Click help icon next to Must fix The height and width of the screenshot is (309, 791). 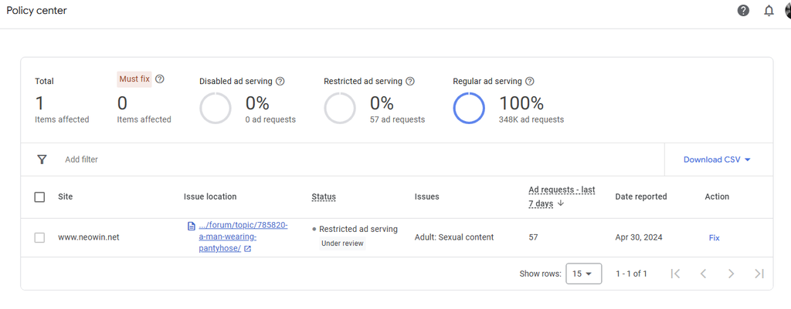coord(160,79)
